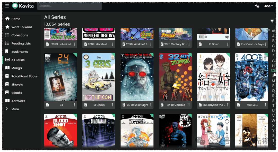278x152 pixels.
Task: Click the Search input field
Action: coord(69,6)
